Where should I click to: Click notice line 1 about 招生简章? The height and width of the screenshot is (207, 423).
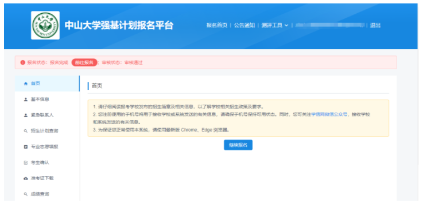click(178, 106)
